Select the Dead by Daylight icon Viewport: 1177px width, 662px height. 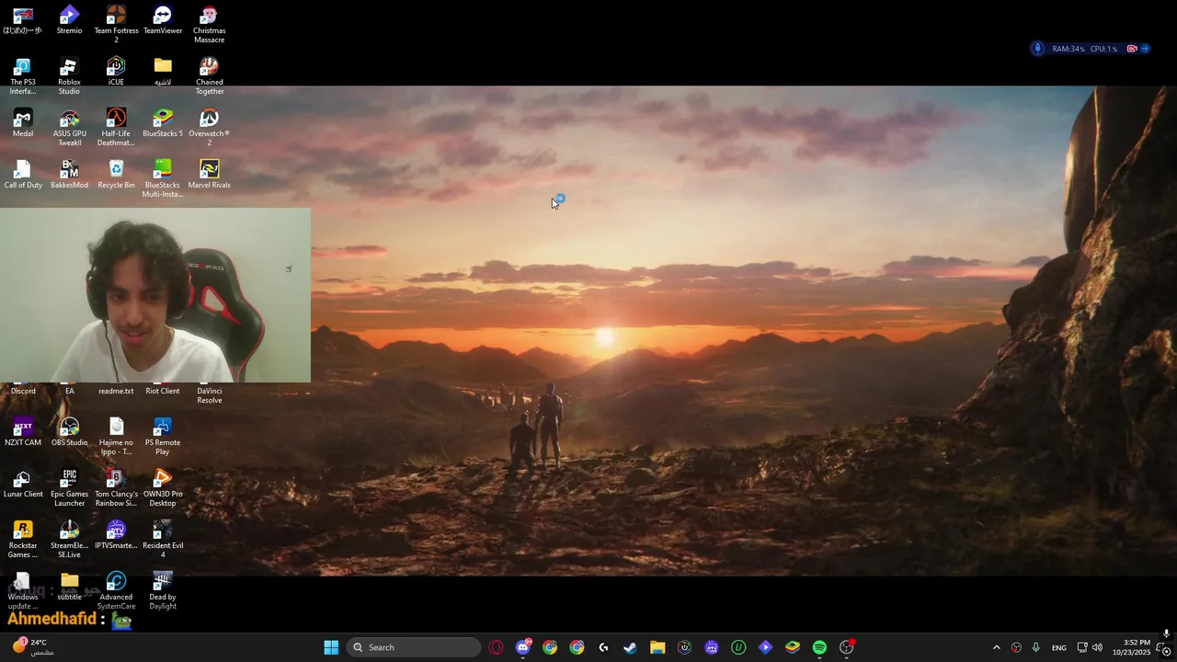[163, 590]
